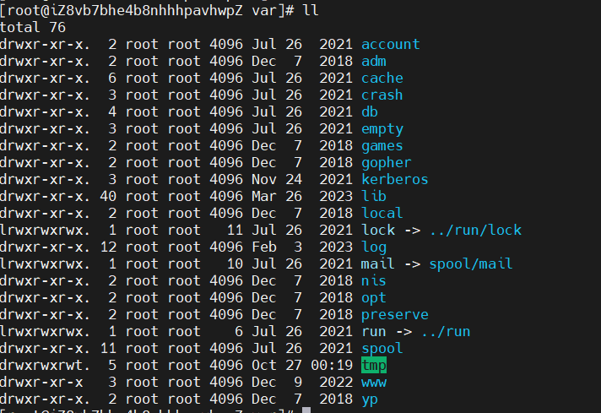
Task: Click the gopher directory name
Action: tap(386, 162)
